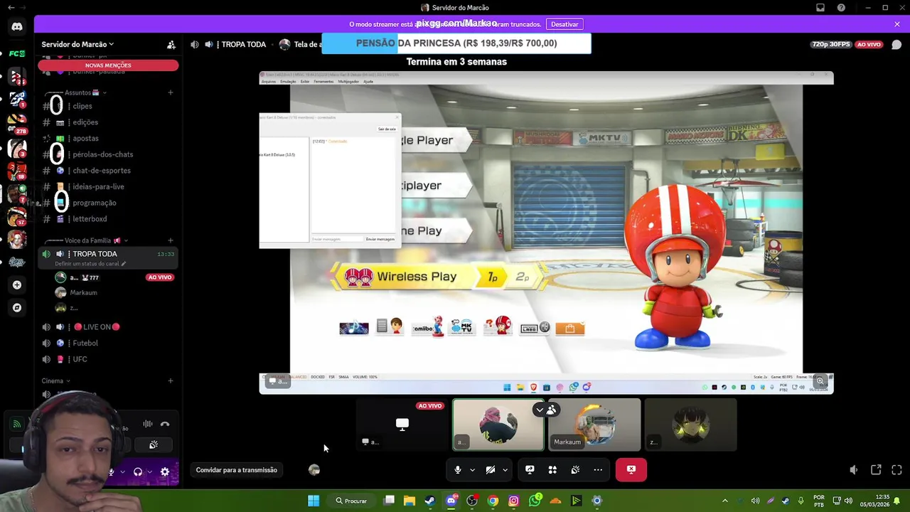Open mic device dropdown in user panel
Screen dimensions: 910x512
(122, 471)
